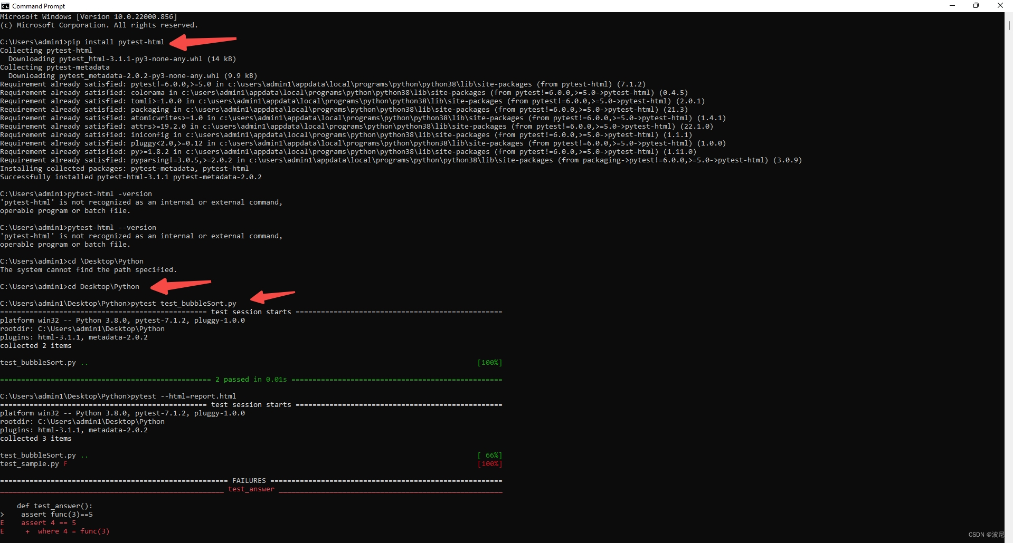Click the 'cd \Desktop\Python' command line
Image resolution: width=1013 pixels, height=543 pixels.
72,261
